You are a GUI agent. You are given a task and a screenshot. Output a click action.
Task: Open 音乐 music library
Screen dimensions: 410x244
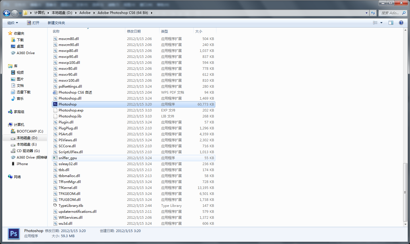(x=17, y=98)
